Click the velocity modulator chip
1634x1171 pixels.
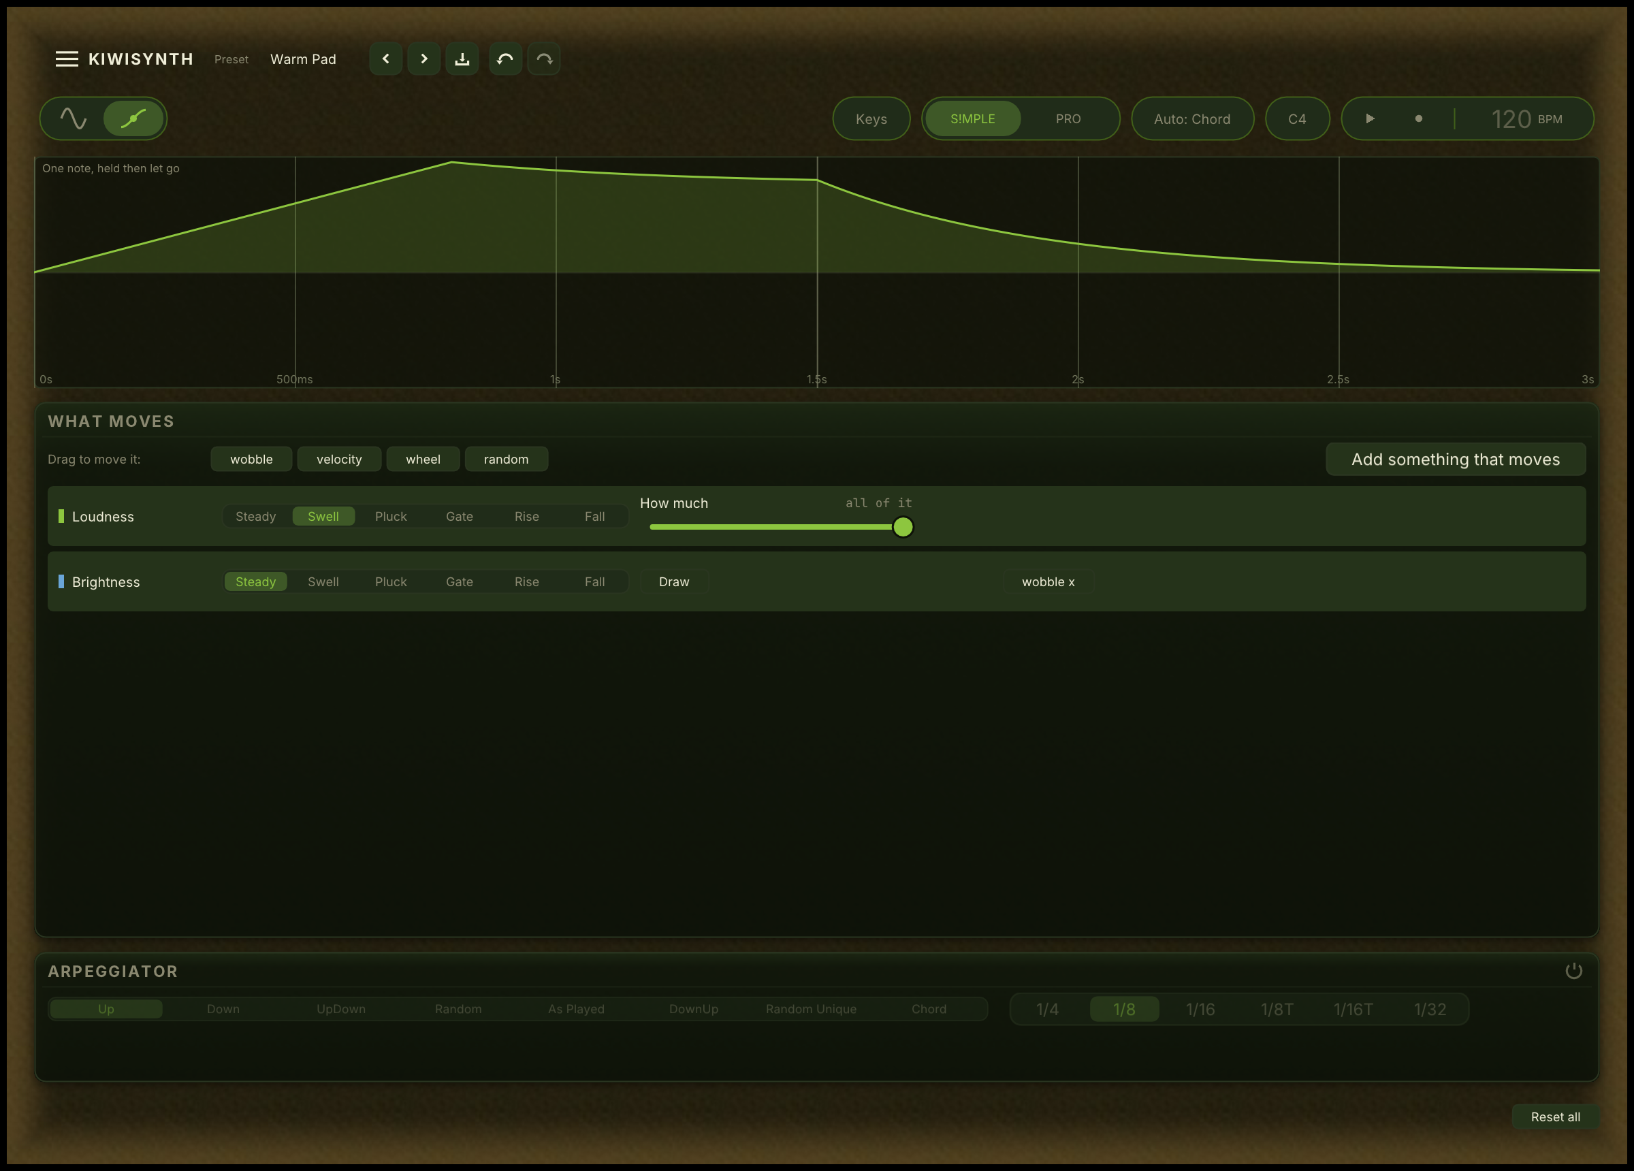pyautogui.click(x=339, y=459)
